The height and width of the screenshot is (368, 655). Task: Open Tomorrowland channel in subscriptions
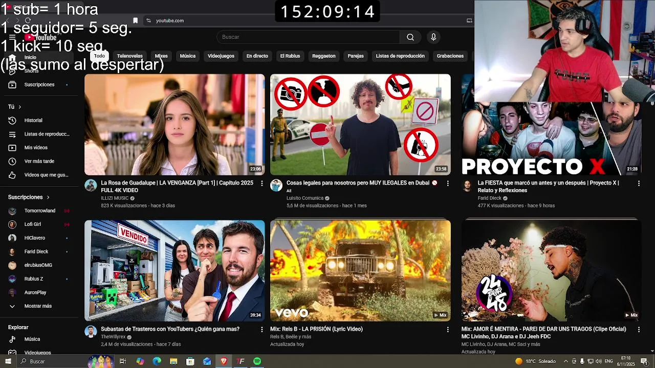click(x=41, y=211)
